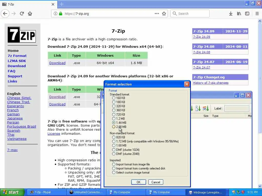This screenshot has height=196, width=262.
Task: Maximize the WinImage window
Action: 242,95
